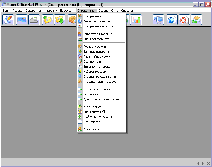Open the Документы menu
Viewport: 212px width, 167px height.
(33, 11)
